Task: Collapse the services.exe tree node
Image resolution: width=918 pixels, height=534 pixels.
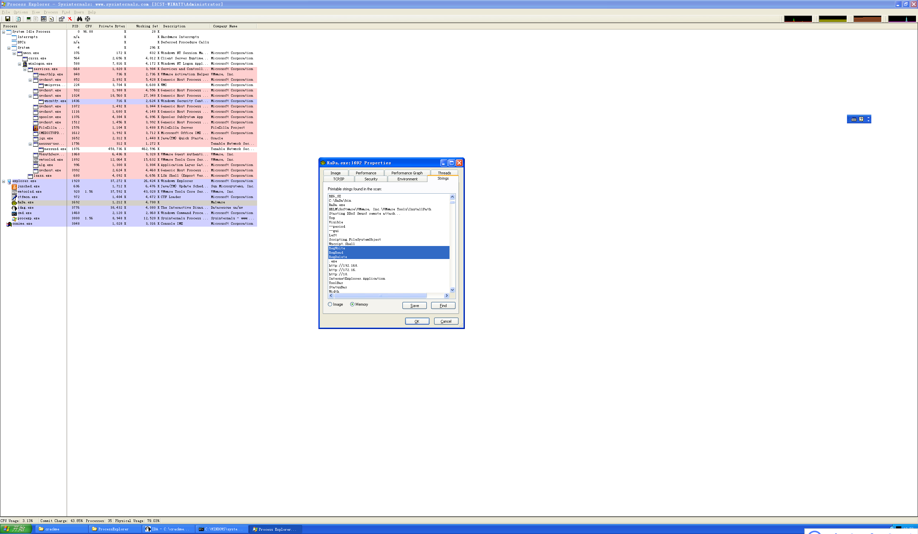Action: (25, 69)
